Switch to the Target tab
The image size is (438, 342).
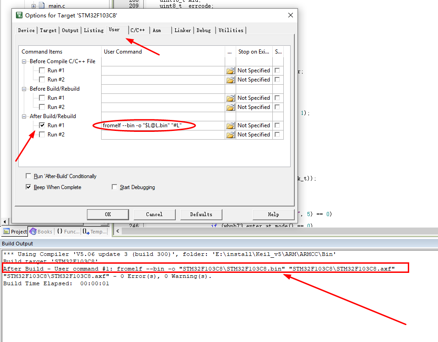click(48, 30)
